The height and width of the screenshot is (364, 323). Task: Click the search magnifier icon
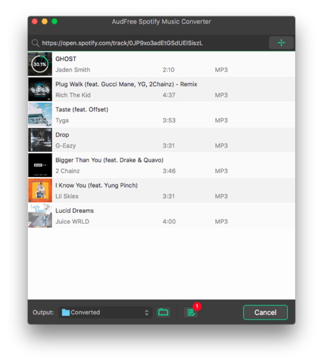[35, 43]
